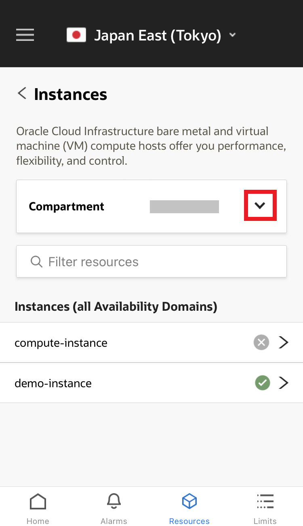Expand the Compartment dropdown chevron
The height and width of the screenshot is (526, 303).
point(260,206)
